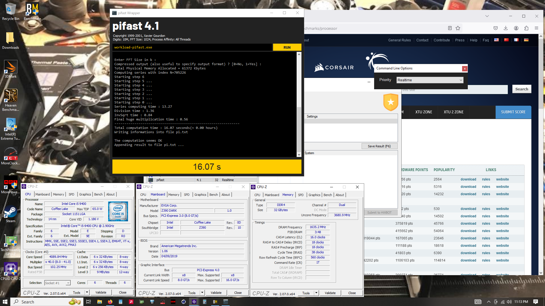
Task: Launch the MoreClock Tool desktop shortcut
Action: point(11,156)
